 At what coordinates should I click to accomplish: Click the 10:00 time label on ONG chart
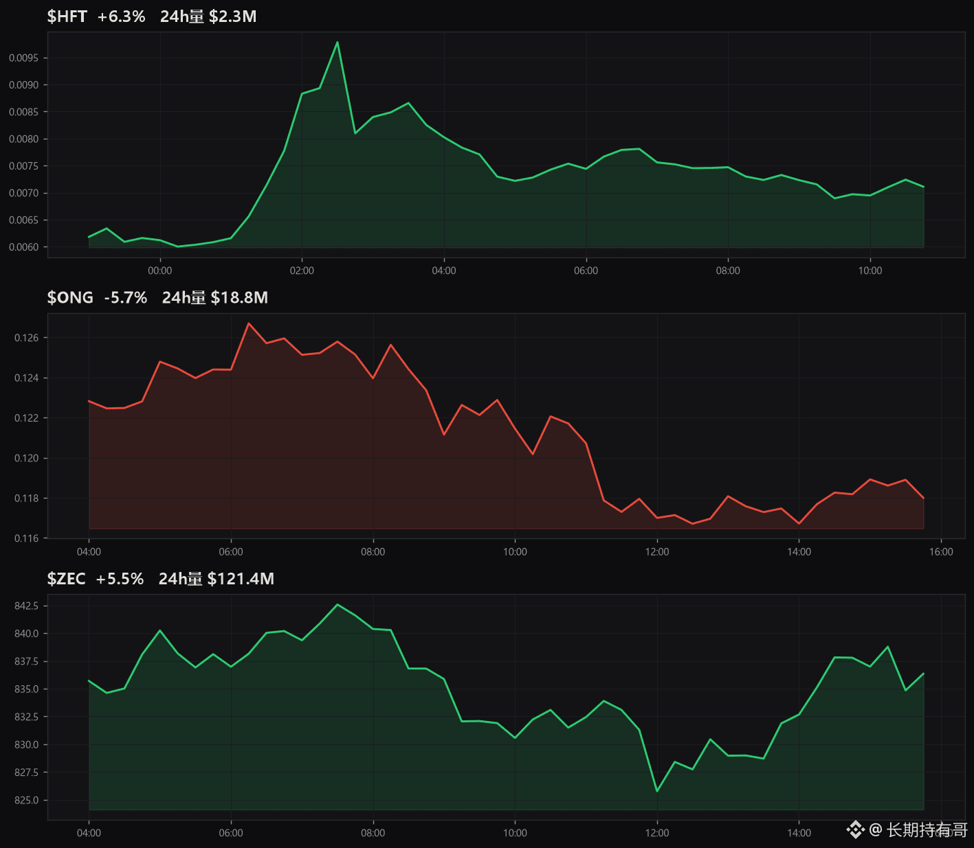pyautogui.click(x=515, y=552)
